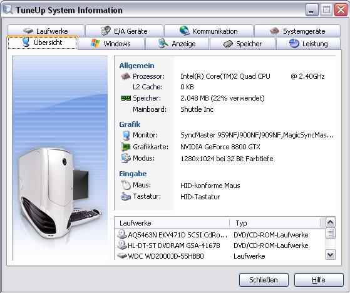Click the keyboard icon beside Tastatur
350x293 pixels.
126,196
